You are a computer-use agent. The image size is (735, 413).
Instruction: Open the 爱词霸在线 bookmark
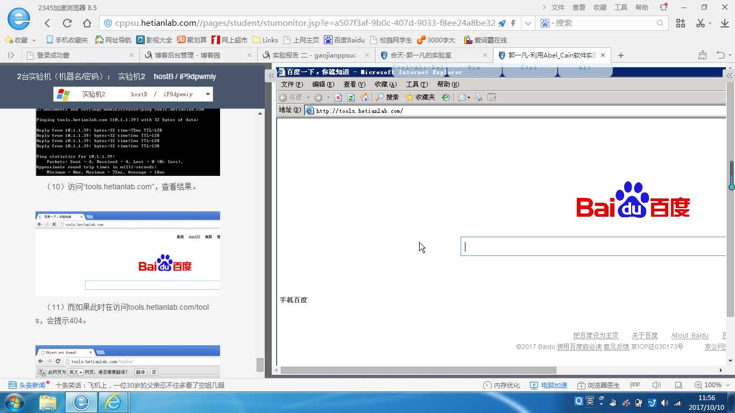click(485, 40)
